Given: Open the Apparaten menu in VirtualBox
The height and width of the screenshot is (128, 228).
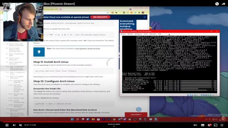Looking at the screenshot, I should [153, 34].
